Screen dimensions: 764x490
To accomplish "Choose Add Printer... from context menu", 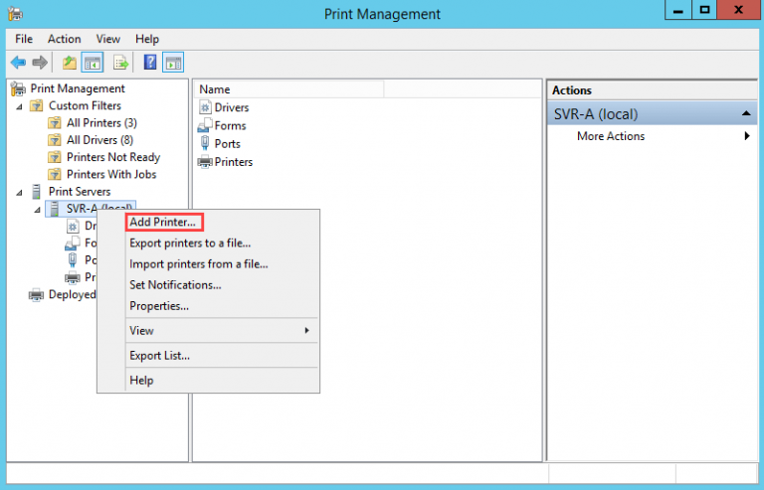I will click(163, 222).
